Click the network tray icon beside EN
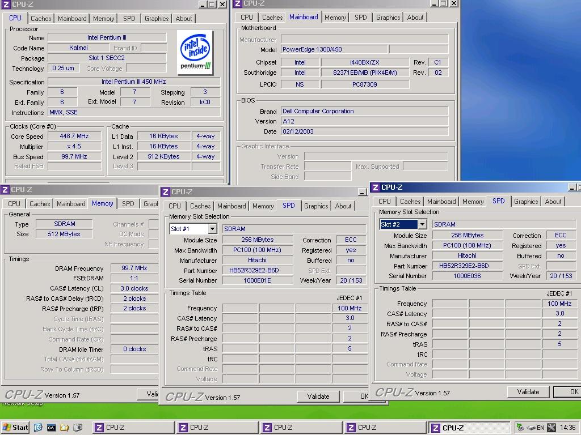This screenshot has width=581, height=435. tap(531, 428)
